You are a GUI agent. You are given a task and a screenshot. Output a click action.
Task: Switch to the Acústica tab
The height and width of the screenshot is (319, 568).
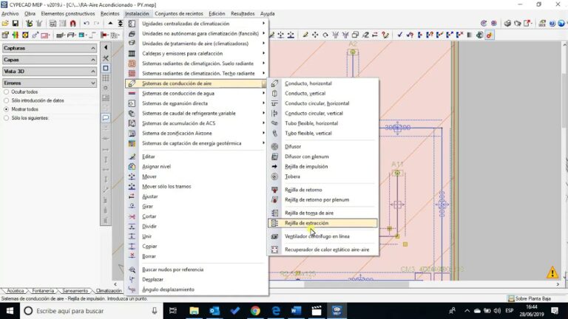16,291
